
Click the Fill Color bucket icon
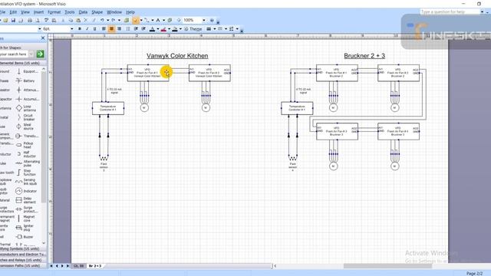pyautogui.click(x=175, y=29)
